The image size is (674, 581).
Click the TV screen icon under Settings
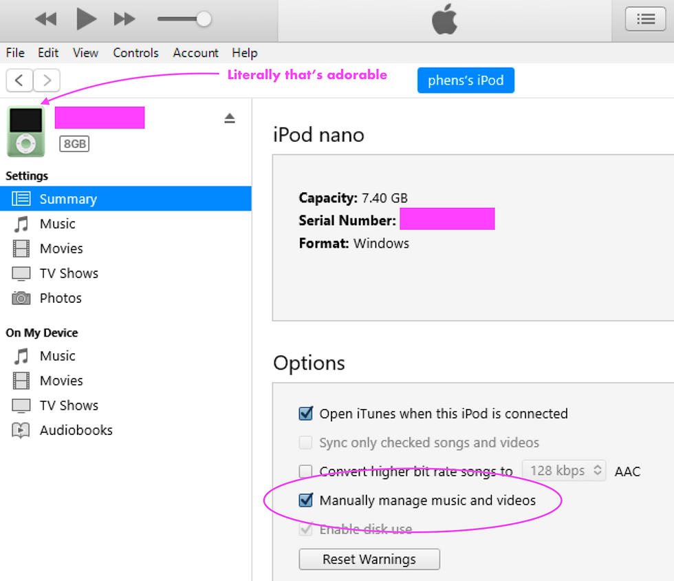pos(21,274)
